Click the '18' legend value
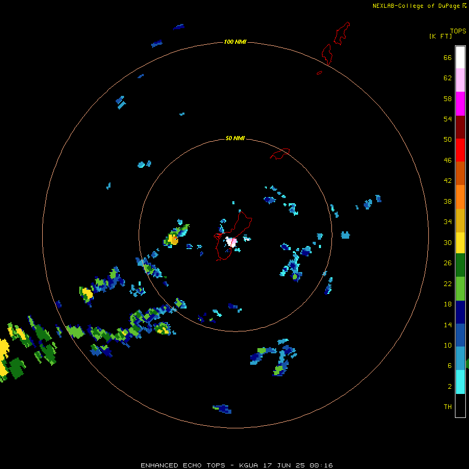 [448, 304]
